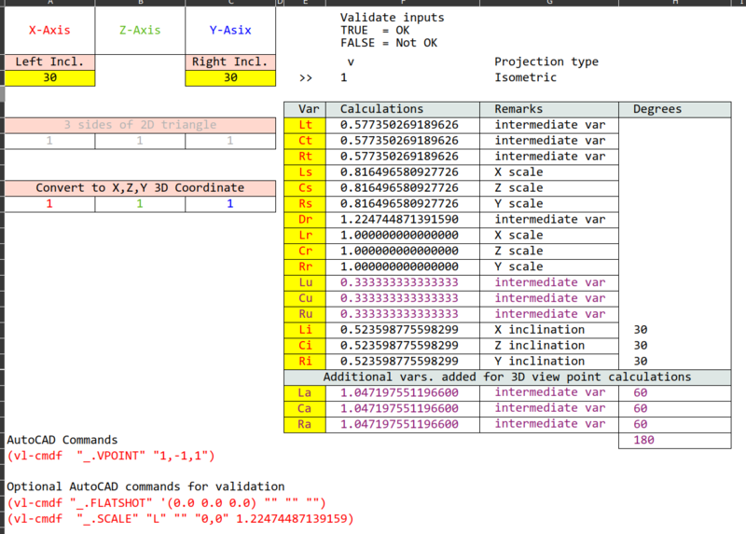Select the Lu variable cell
This screenshot has height=534, width=746.
pos(305,282)
